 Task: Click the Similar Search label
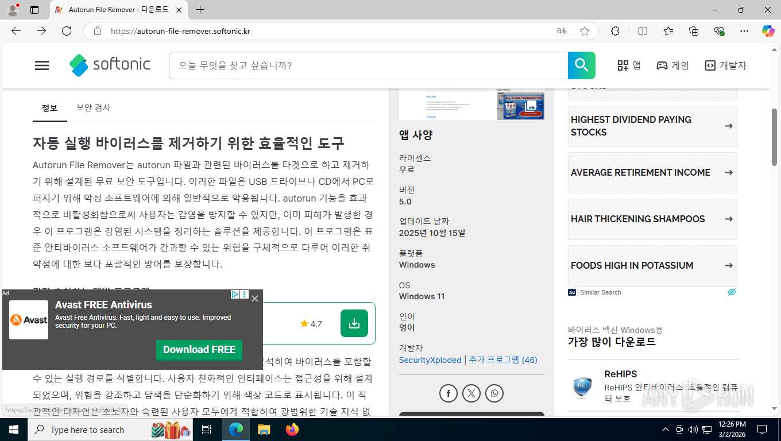click(601, 292)
